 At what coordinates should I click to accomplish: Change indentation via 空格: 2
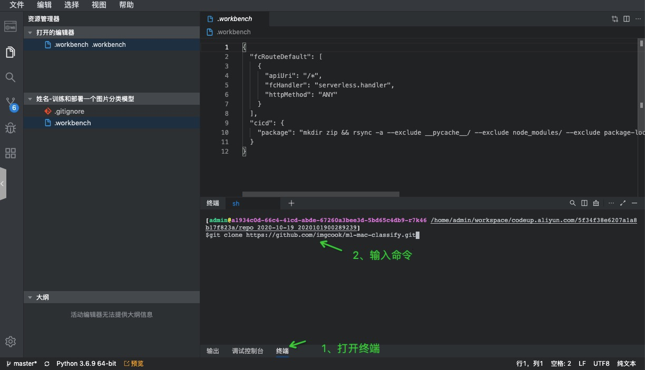click(x=561, y=364)
